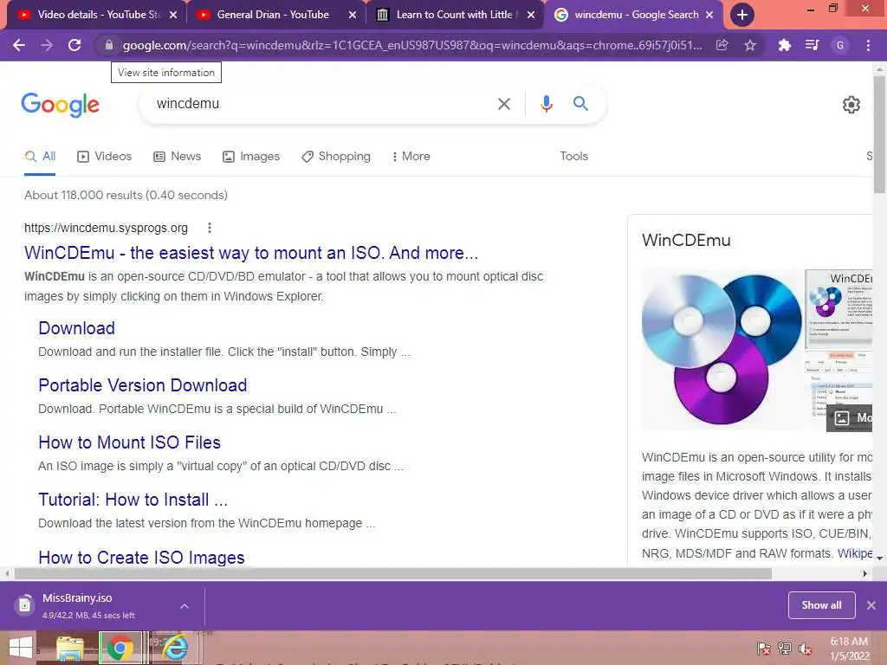This screenshot has height=665, width=887.
Task: Click the scroll-right arrow of horizontal scrollbar
Action: point(864,573)
